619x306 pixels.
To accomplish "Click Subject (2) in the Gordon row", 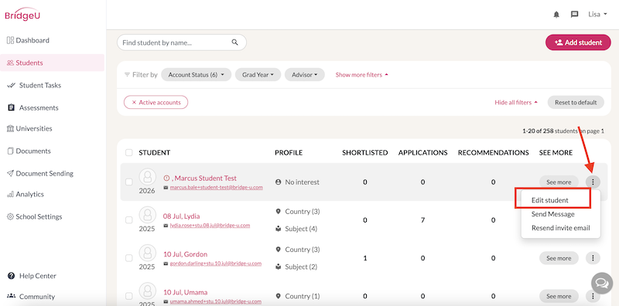I will tap(301, 267).
